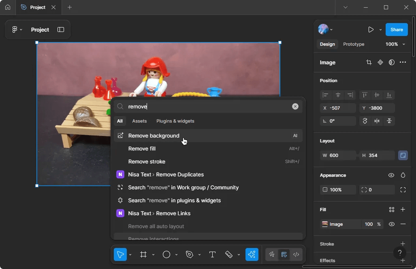Choose Remove stroke from results
416x269 pixels.
point(208,162)
